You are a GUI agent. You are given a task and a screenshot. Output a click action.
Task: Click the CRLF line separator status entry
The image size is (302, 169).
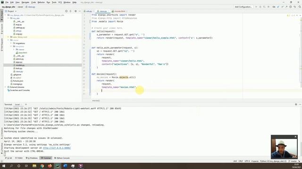241,161
